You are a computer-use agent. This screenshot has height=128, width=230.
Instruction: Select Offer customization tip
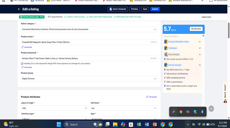[174, 82]
